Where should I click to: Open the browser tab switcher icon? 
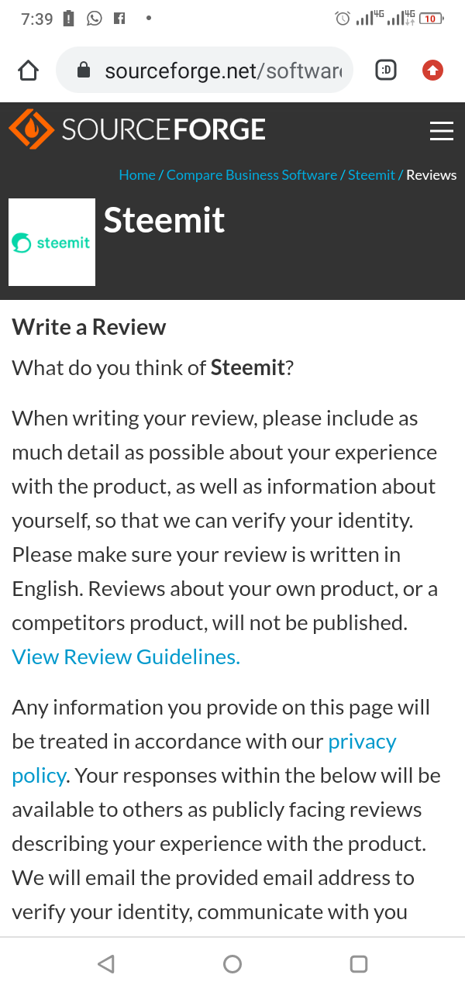click(x=385, y=71)
